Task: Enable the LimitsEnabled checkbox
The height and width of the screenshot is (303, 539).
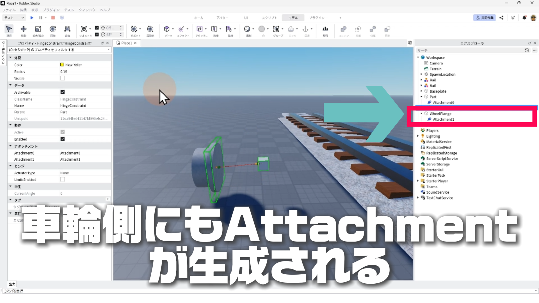Action: [x=63, y=180]
